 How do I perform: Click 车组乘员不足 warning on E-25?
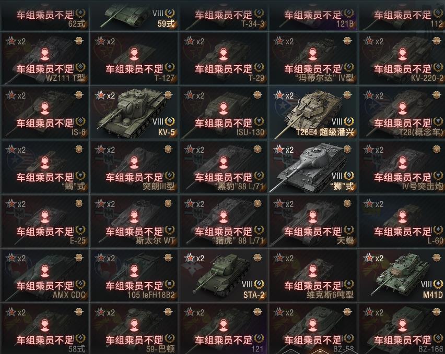[45, 231]
